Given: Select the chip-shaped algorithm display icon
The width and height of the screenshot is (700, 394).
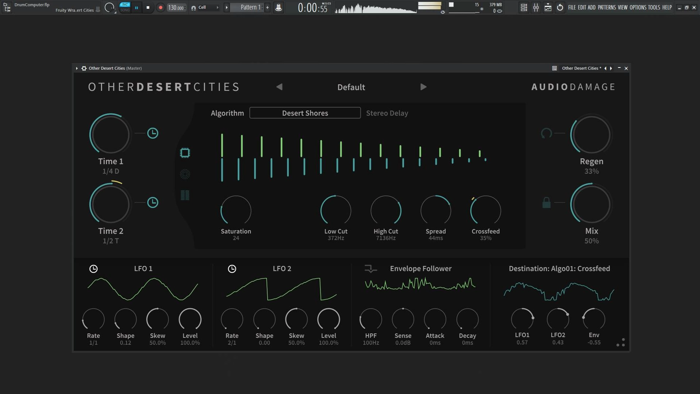Looking at the screenshot, I should point(185,153).
